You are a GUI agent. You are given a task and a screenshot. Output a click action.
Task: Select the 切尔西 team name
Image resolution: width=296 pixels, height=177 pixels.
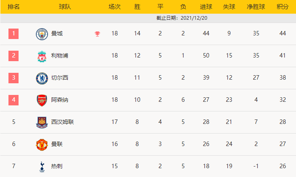click(x=60, y=78)
